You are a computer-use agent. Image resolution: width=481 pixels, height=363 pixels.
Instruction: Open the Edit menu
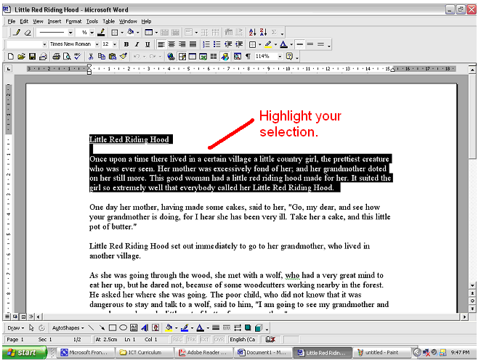pos(24,21)
